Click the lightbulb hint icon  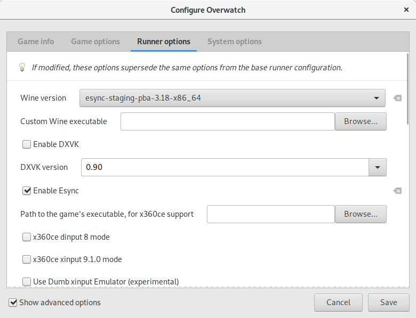[22, 68]
